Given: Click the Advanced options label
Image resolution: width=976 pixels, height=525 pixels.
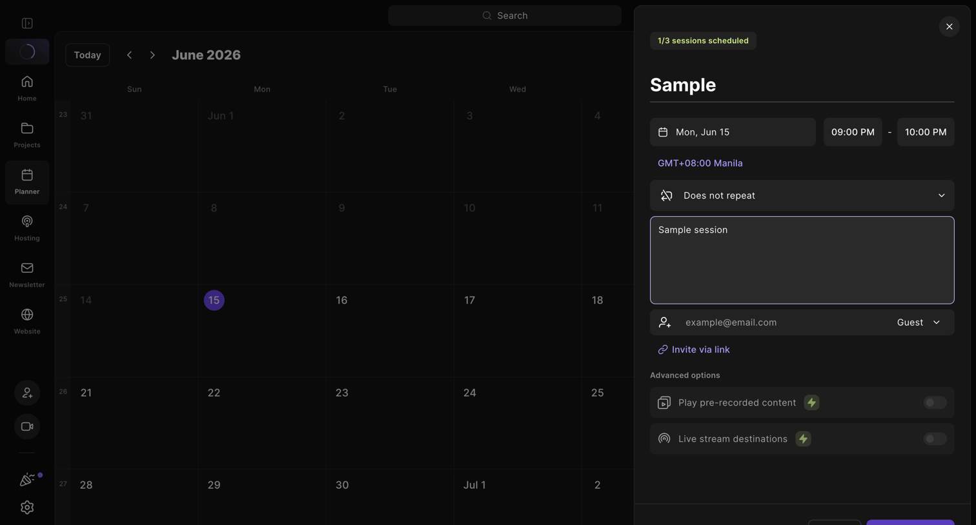Looking at the screenshot, I should pos(685,375).
